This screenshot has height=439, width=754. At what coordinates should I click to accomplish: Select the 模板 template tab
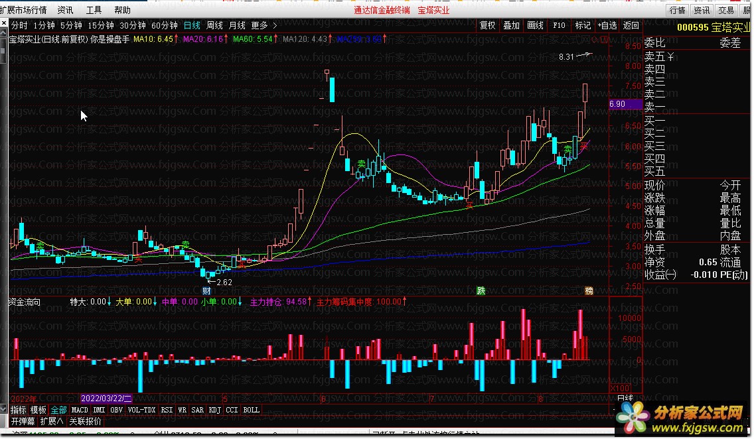[38, 410]
